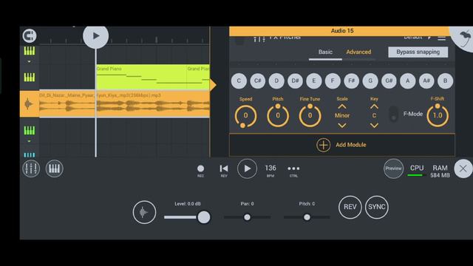Expand the fourth track's small dropdown arrow

[x=30, y=141]
